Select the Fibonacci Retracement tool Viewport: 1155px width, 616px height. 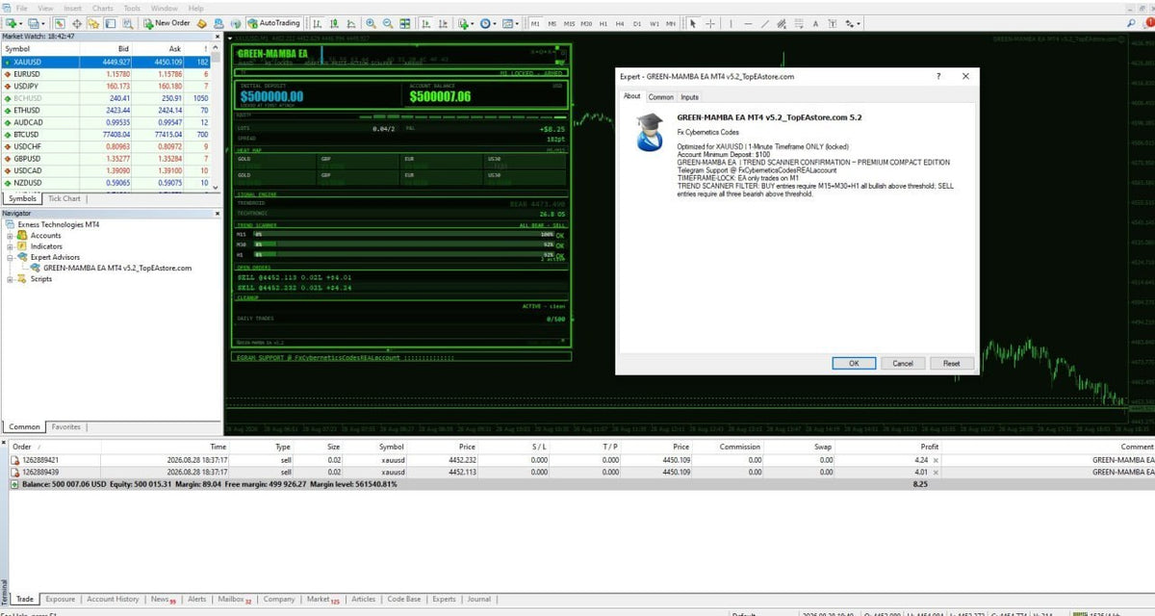click(799, 22)
